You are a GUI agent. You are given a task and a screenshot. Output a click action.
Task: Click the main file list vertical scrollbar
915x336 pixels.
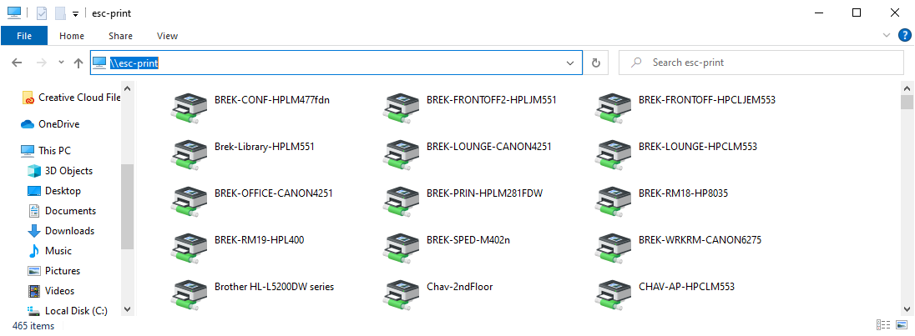coord(907,200)
